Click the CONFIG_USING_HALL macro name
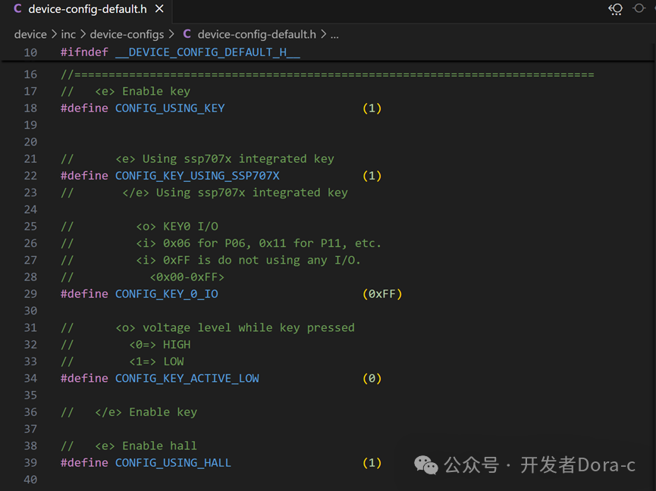 click(x=173, y=462)
